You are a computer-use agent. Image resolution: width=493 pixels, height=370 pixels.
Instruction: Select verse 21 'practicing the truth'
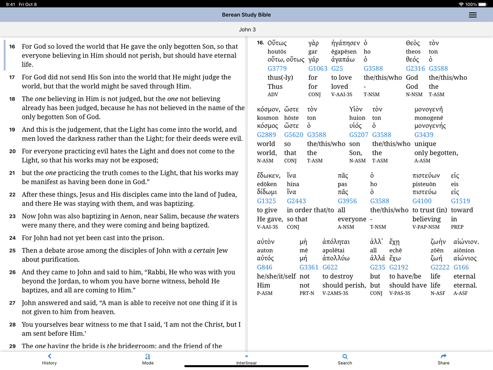(x=130, y=177)
